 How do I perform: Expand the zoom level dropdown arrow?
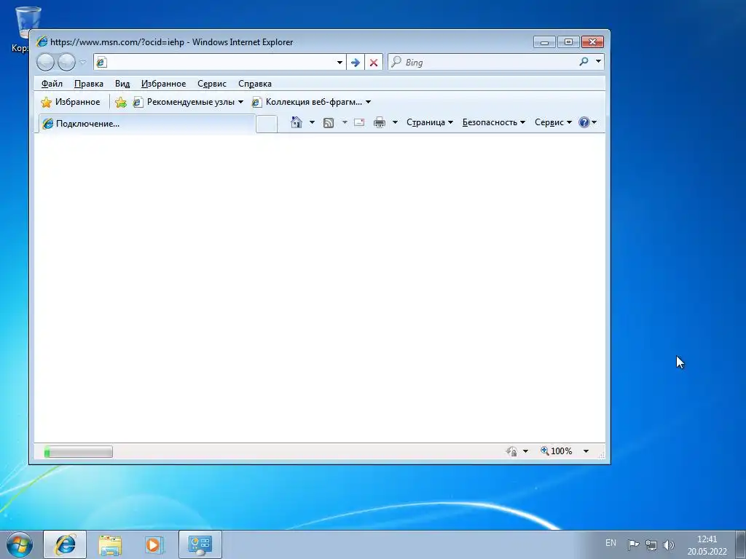tap(586, 451)
